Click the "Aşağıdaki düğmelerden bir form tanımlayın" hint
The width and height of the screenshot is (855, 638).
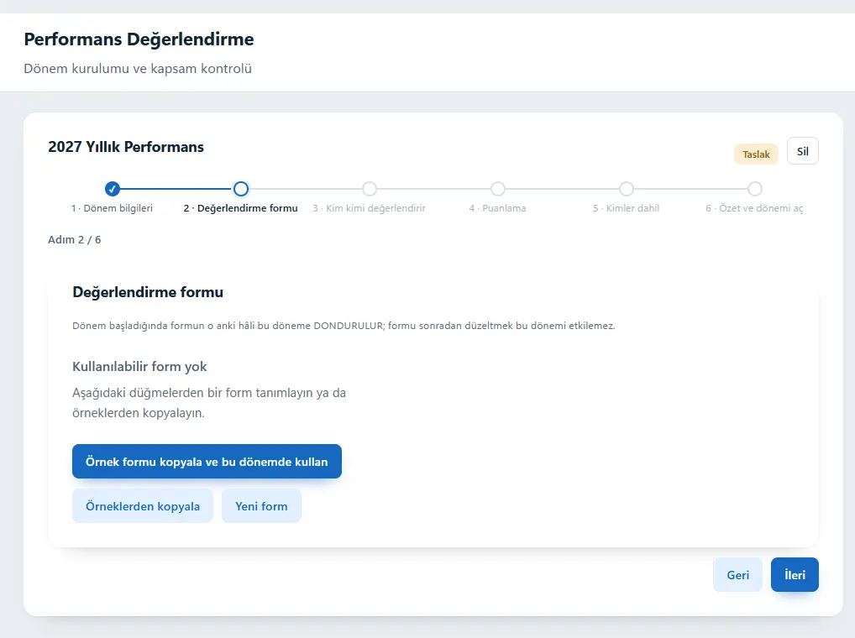click(209, 403)
